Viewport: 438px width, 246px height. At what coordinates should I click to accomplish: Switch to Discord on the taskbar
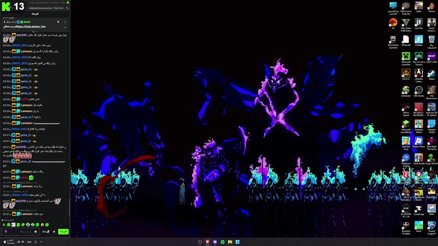point(215,242)
